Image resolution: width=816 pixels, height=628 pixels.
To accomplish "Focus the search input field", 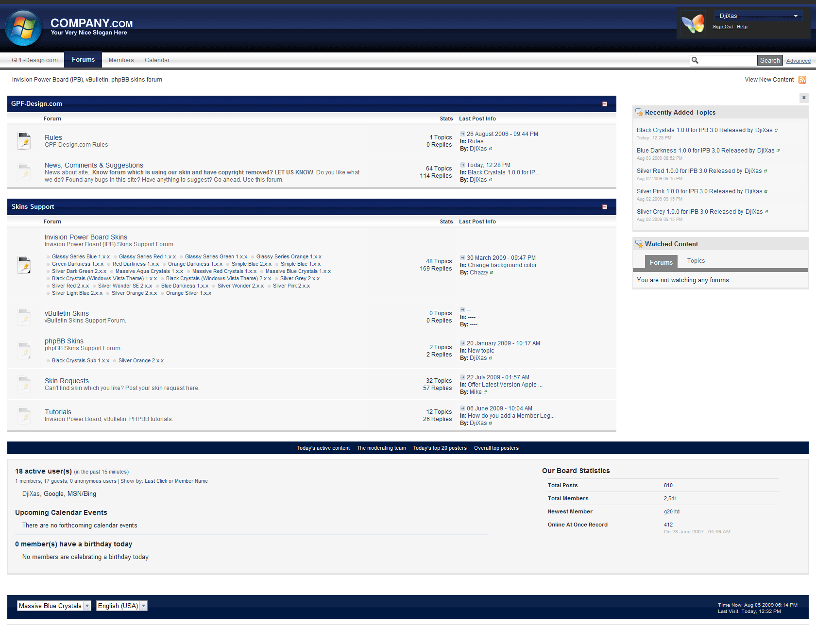I will pos(728,60).
